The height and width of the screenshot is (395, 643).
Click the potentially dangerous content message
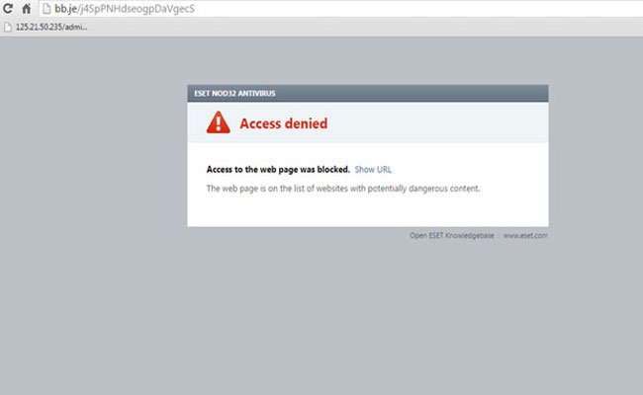343,189
